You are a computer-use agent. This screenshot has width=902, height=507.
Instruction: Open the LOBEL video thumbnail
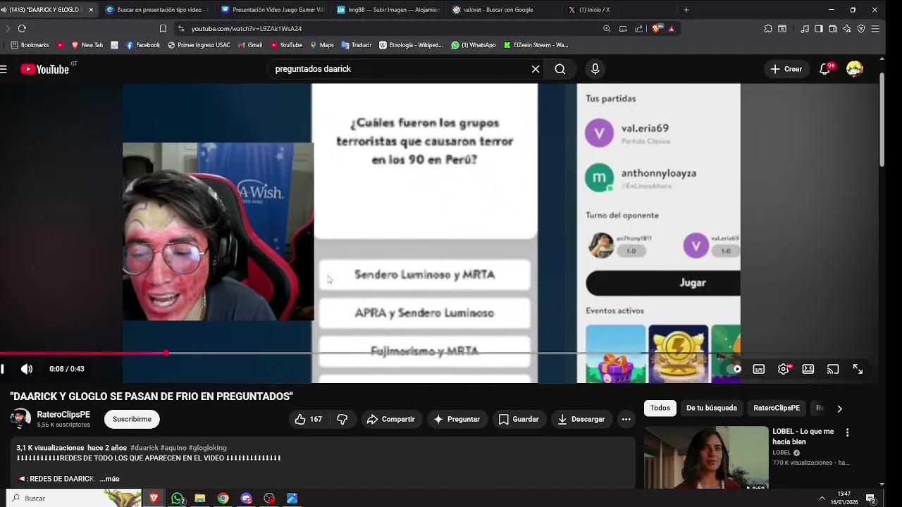pyautogui.click(x=706, y=458)
